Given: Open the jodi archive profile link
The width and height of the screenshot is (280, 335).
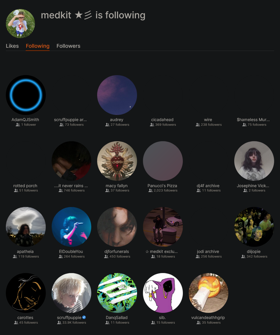Looking at the screenshot, I should [x=208, y=251].
